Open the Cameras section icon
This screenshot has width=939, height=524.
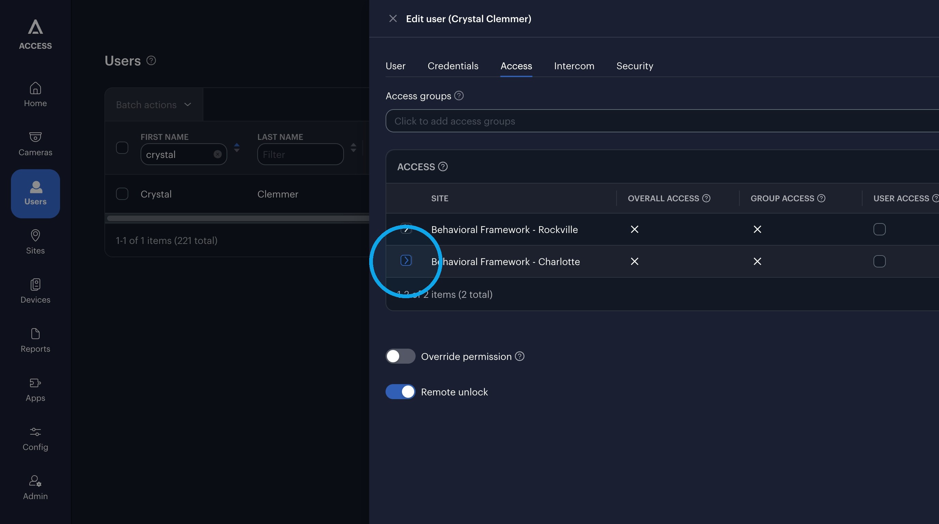[35, 137]
